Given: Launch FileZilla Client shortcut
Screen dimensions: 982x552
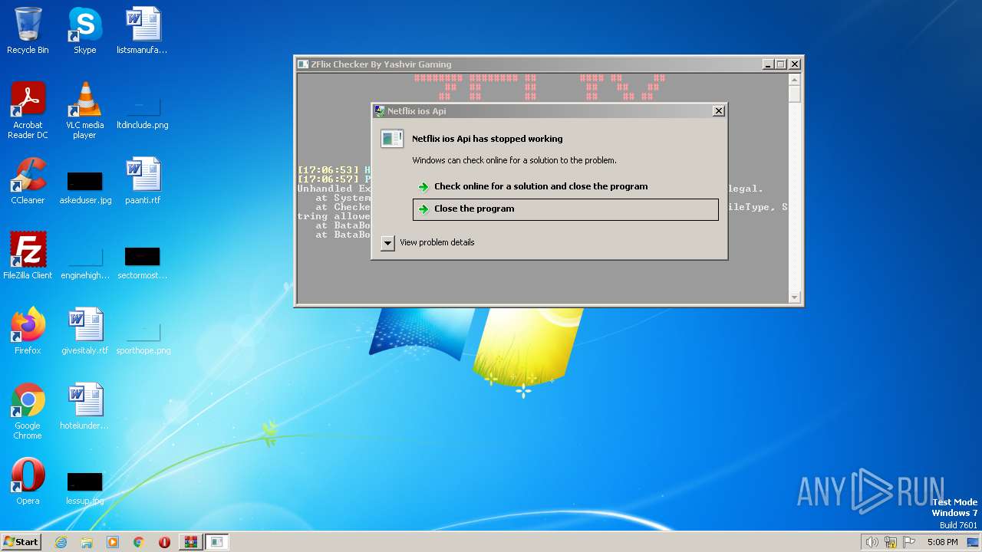Looking at the screenshot, I should (28, 256).
